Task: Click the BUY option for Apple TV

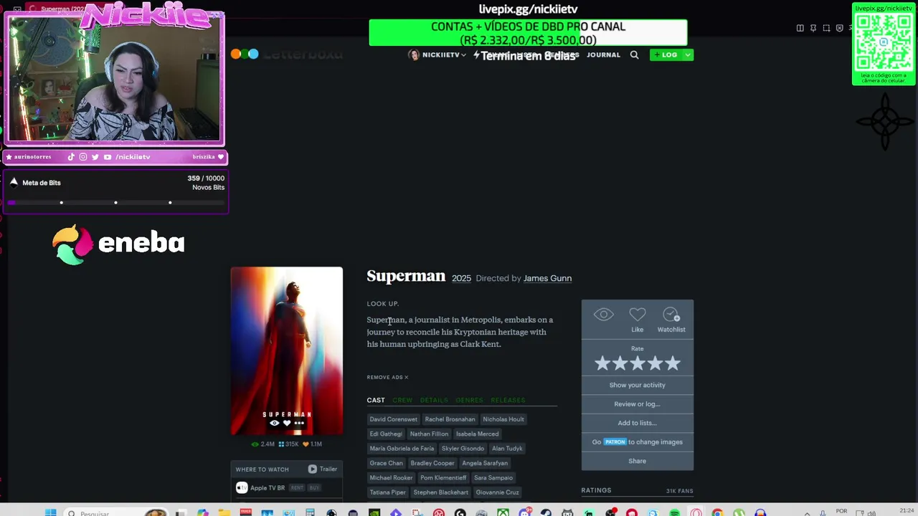Action: click(314, 488)
